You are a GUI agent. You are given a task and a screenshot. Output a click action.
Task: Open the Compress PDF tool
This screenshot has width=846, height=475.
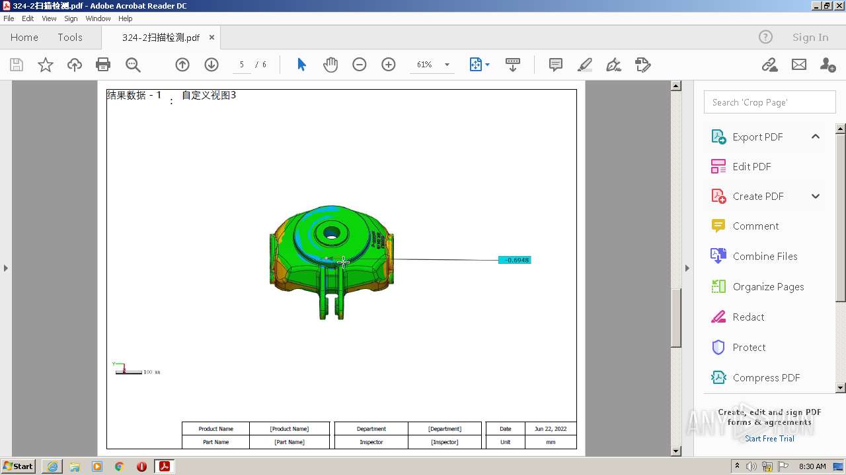coord(755,377)
